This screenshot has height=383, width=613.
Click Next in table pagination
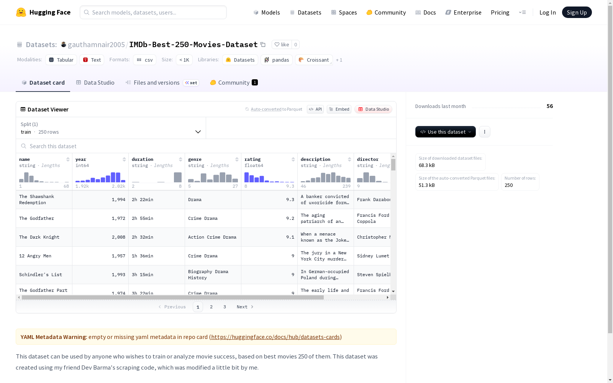pyautogui.click(x=245, y=307)
